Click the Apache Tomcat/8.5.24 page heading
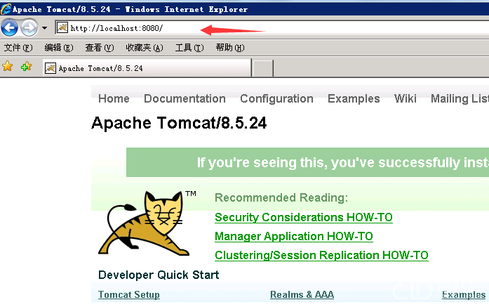This screenshot has height=307, width=489. 179,123
